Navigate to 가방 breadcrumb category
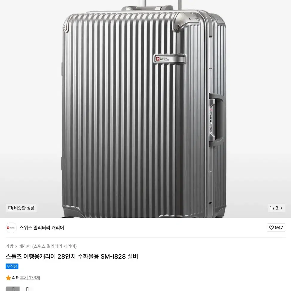Viewport: 291px width, 291px height. pyautogui.click(x=10, y=246)
